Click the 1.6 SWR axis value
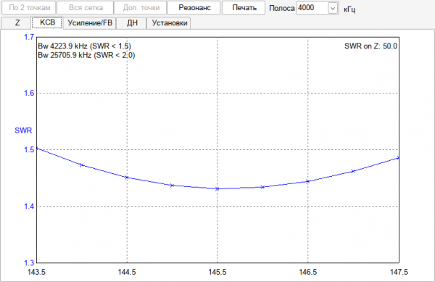This screenshot has height=282, width=435. pos(29,94)
